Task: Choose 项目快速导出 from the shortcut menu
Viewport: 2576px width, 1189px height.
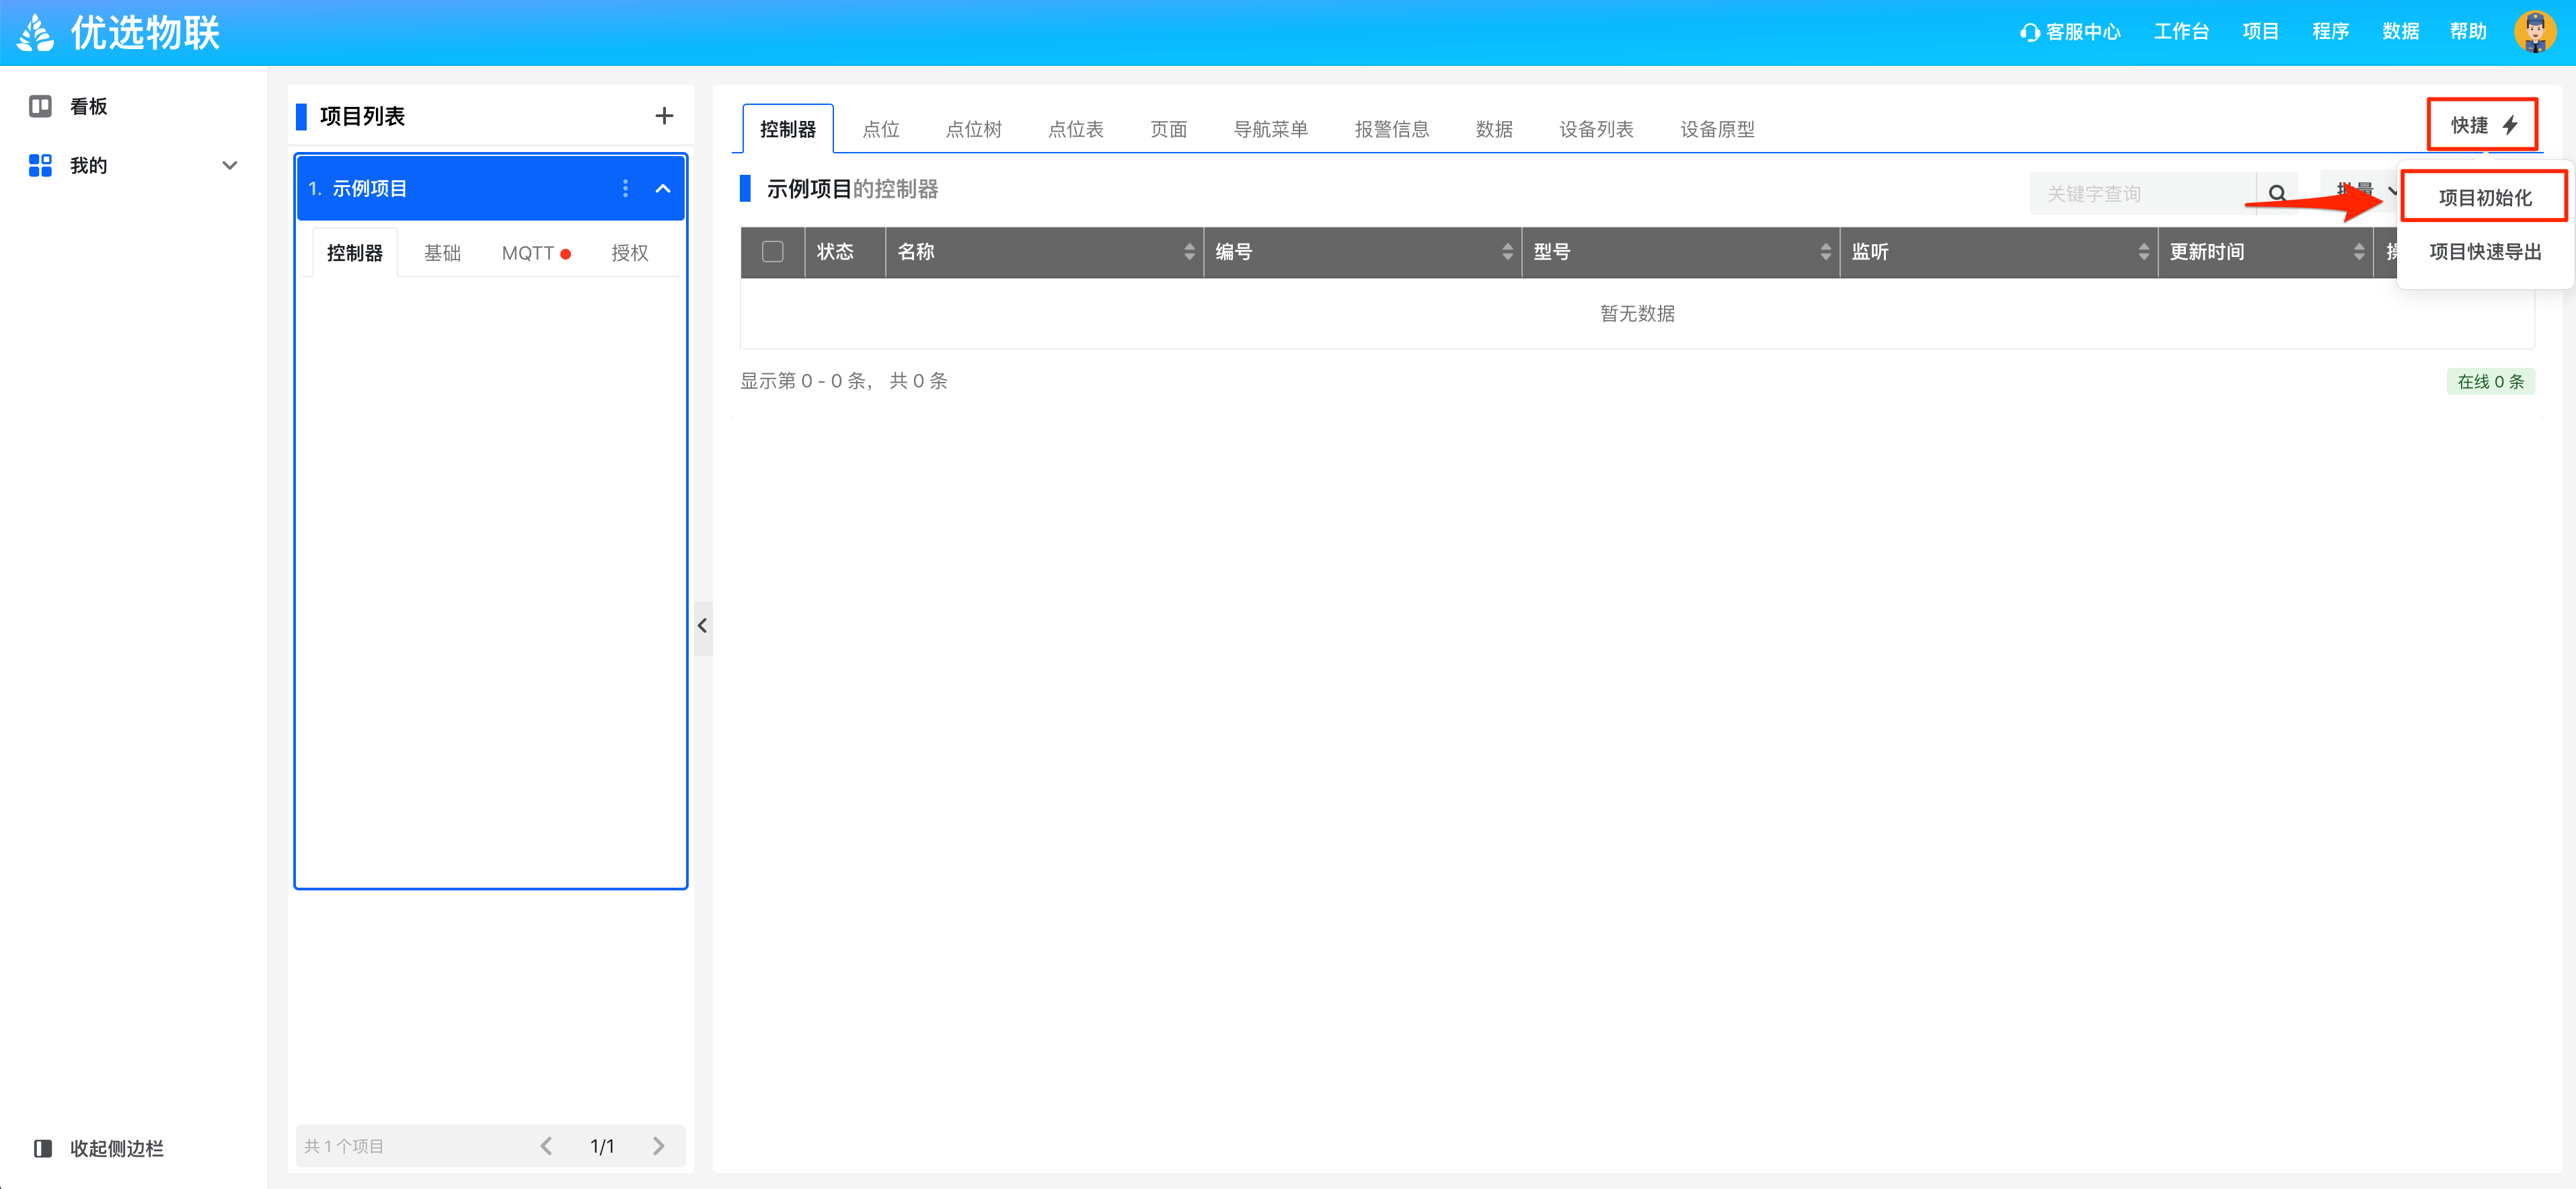Action: coord(2485,252)
